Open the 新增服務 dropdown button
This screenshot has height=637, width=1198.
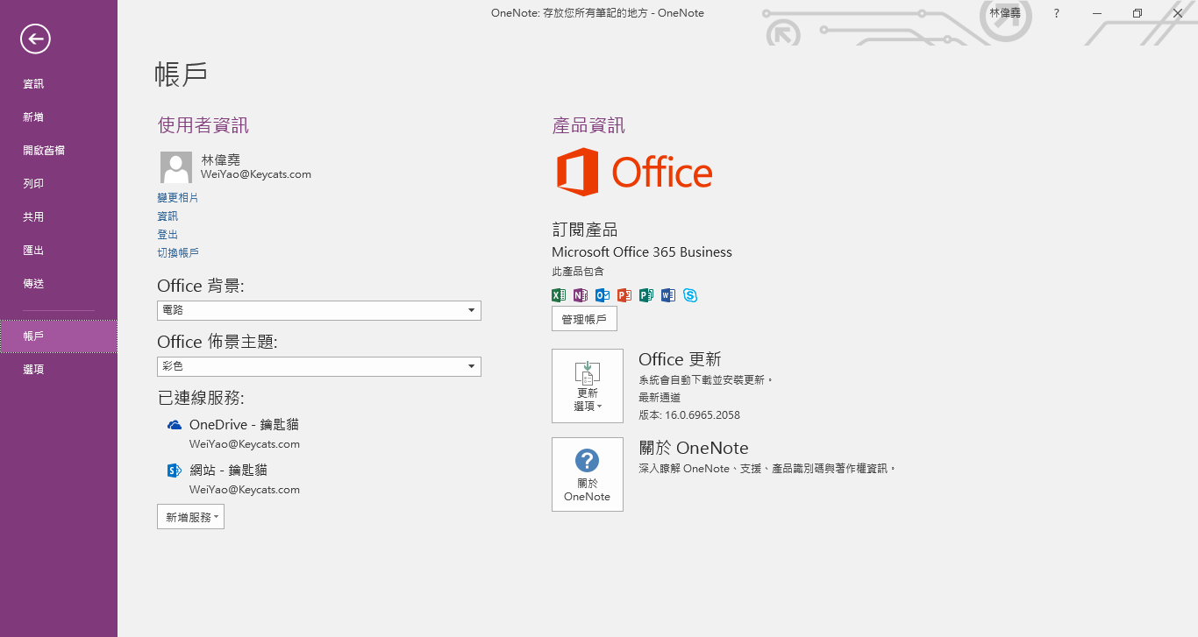click(x=190, y=517)
